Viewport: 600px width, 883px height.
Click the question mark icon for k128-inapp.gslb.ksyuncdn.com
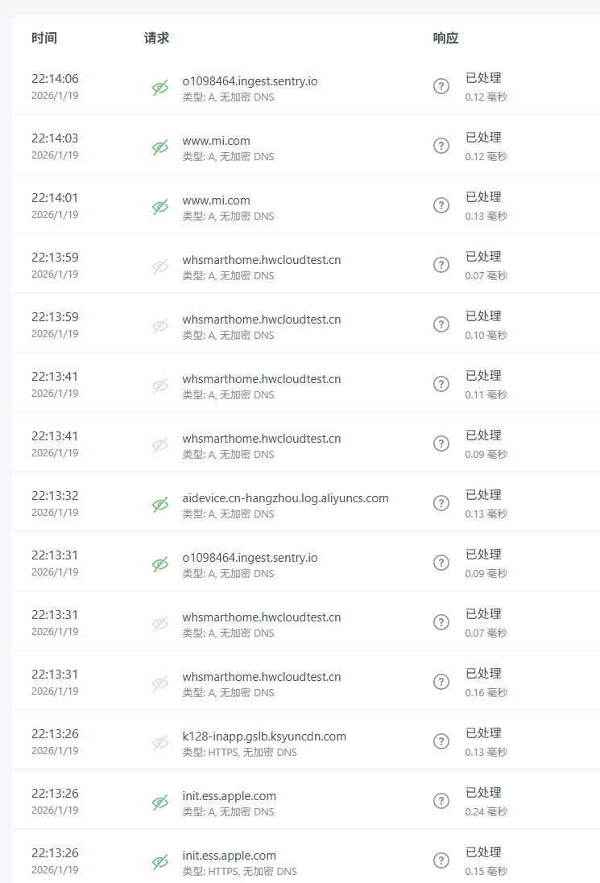click(x=441, y=741)
